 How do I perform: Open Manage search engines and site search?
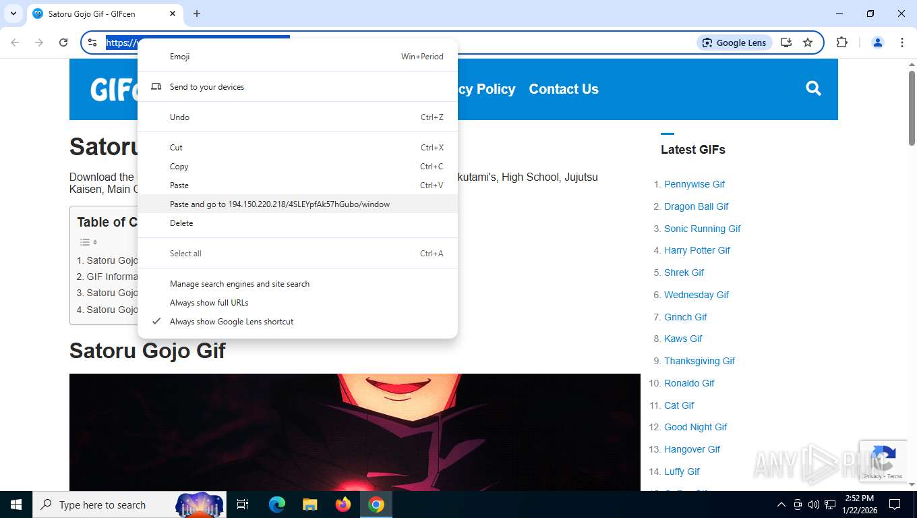point(297,284)
